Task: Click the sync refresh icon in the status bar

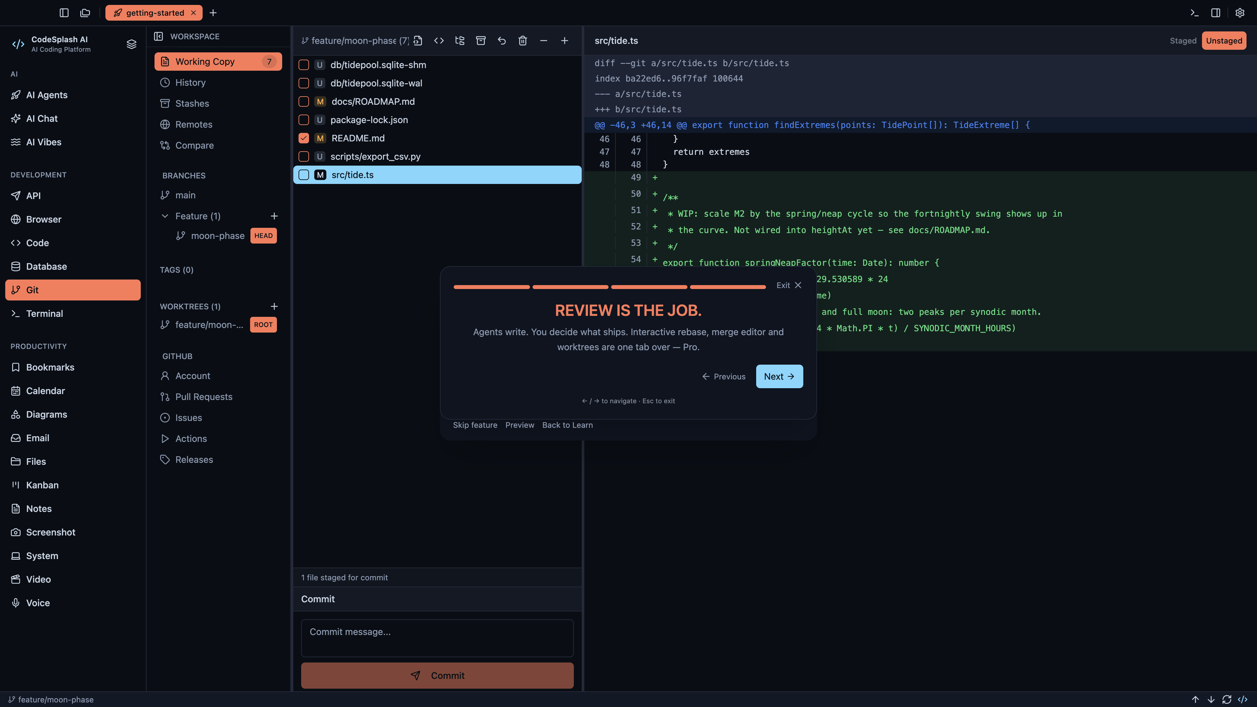Action: pos(1226,699)
